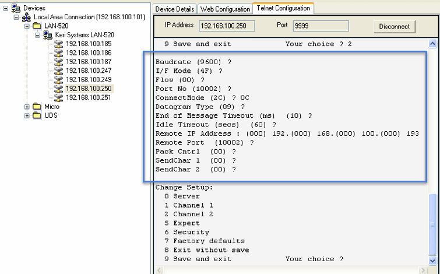Image resolution: width=440 pixels, height=274 pixels.
Task: Click the Micro folder icon
Action: pyautogui.click(x=38, y=107)
